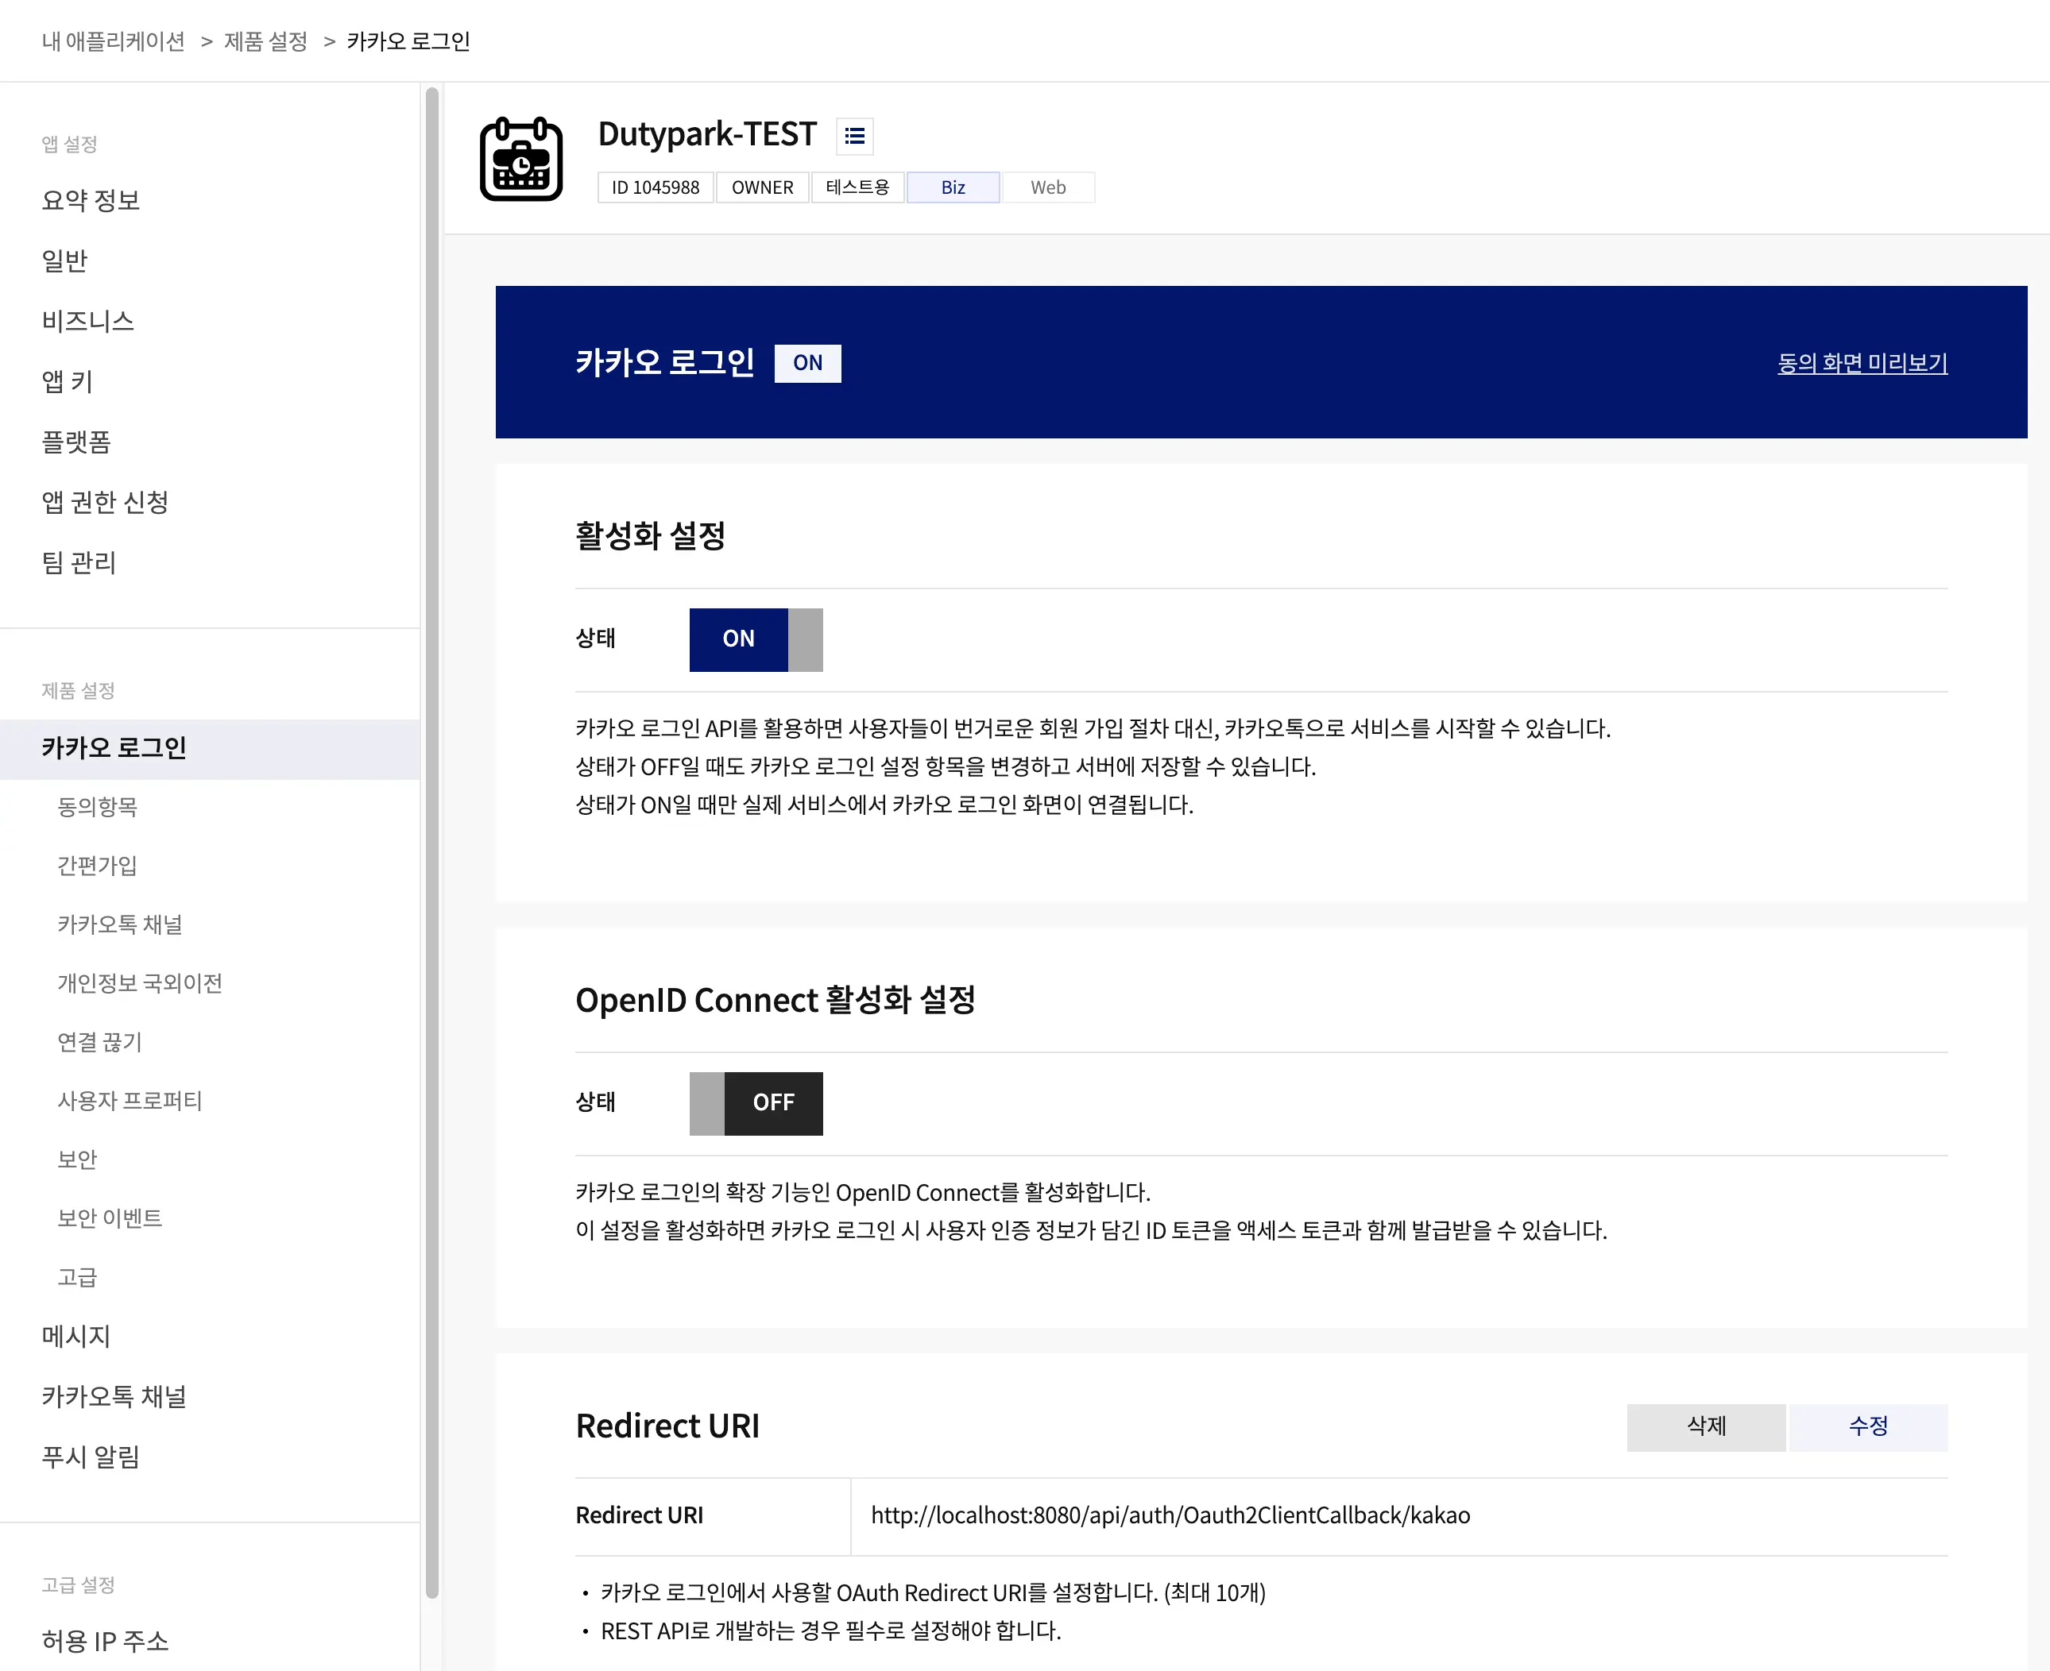Click 제품 설정 in the breadcrumb
The image size is (2050, 1671).
tap(265, 41)
